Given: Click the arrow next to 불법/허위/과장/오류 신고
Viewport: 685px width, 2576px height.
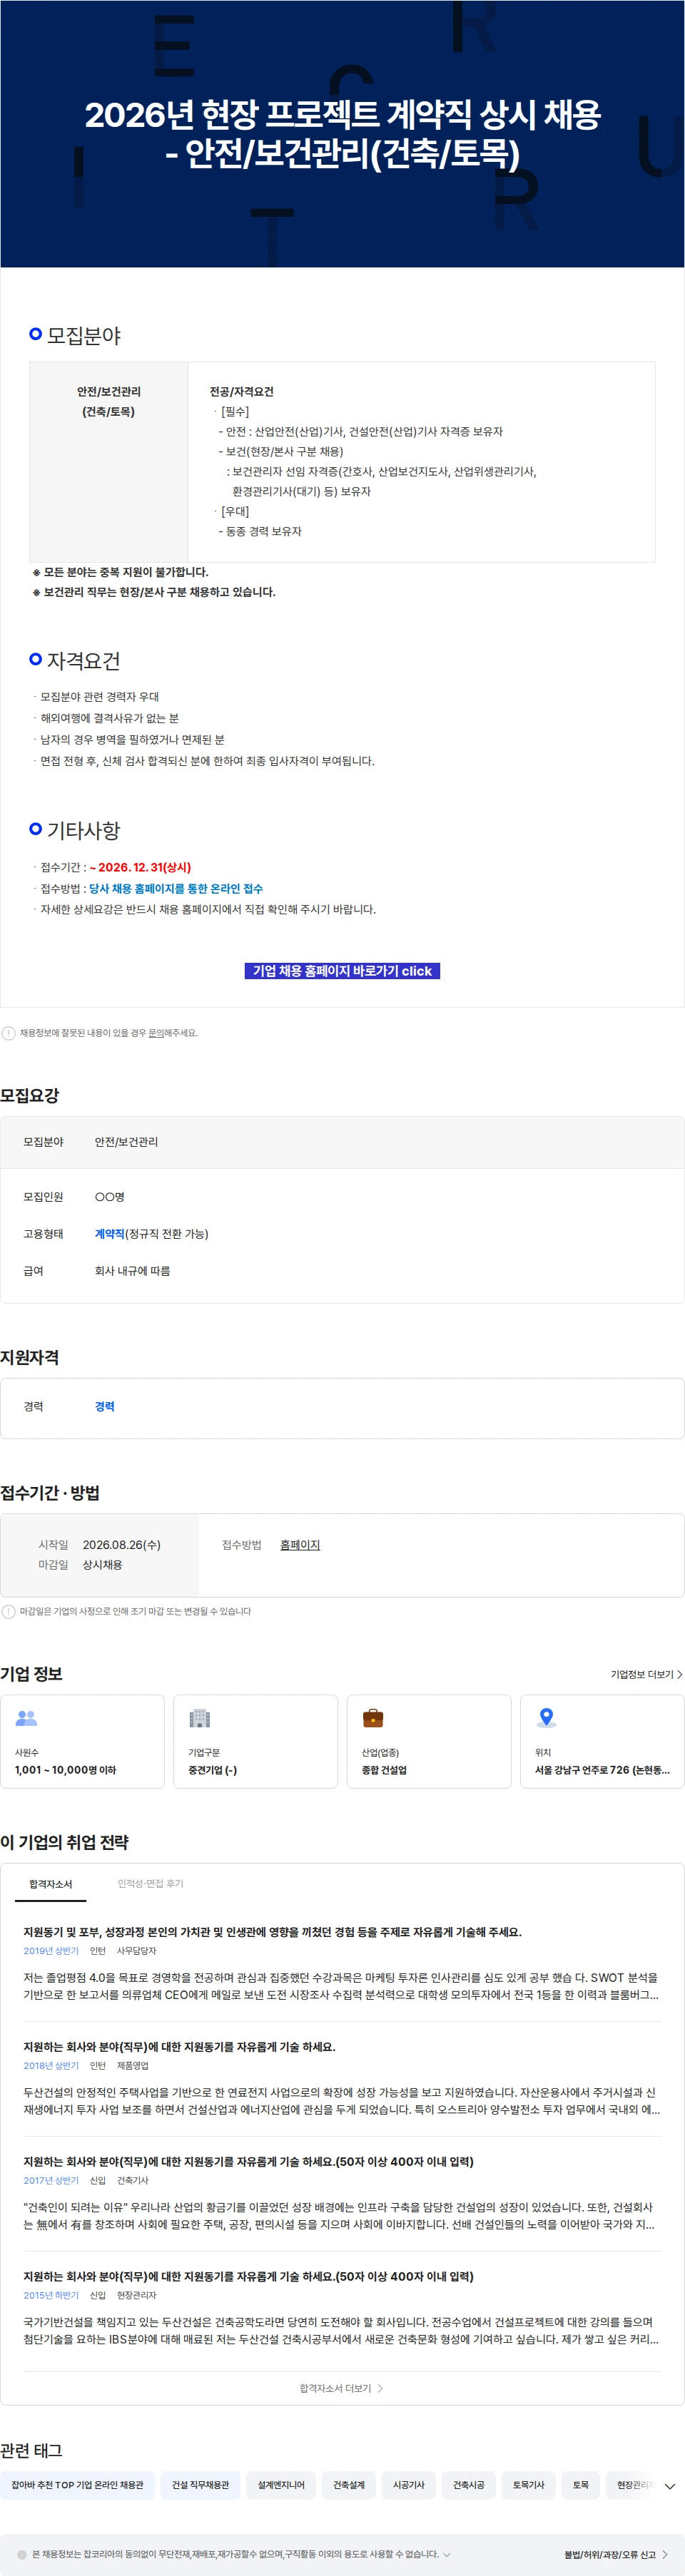Looking at the screenshot, I should 665,2554.
